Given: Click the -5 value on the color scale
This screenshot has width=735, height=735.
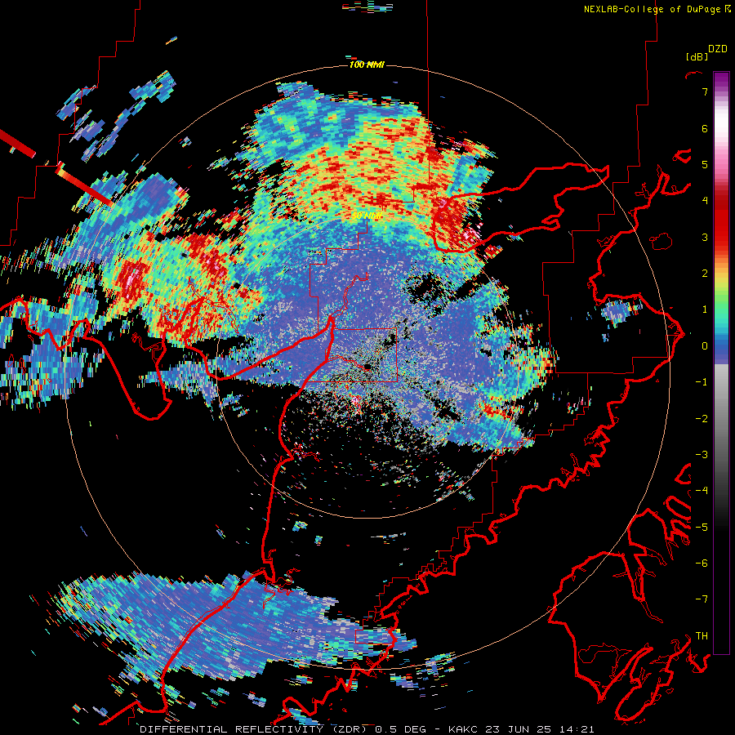Looking at the screenshot, I should [702, 528].
